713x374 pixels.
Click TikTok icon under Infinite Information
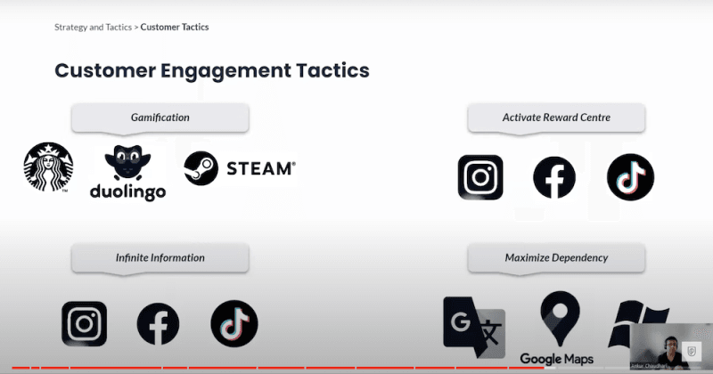[x=234, y=323]
